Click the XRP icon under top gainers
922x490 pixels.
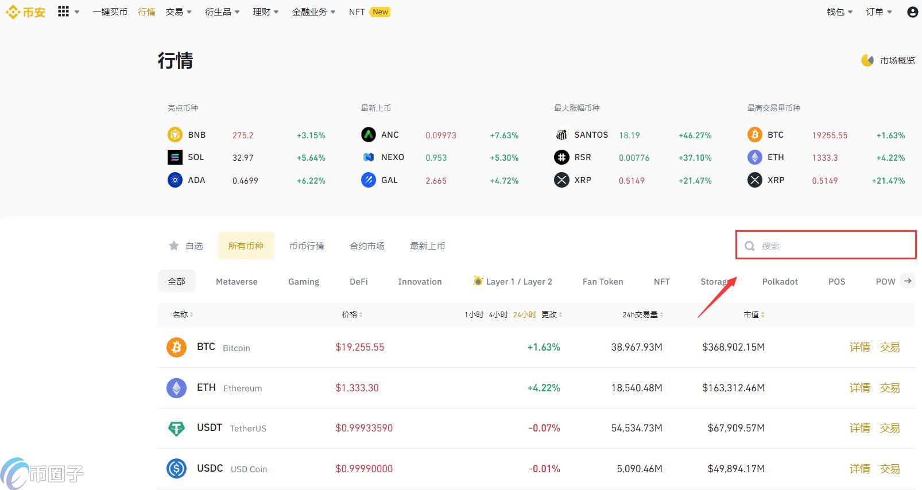click(561, 180)
